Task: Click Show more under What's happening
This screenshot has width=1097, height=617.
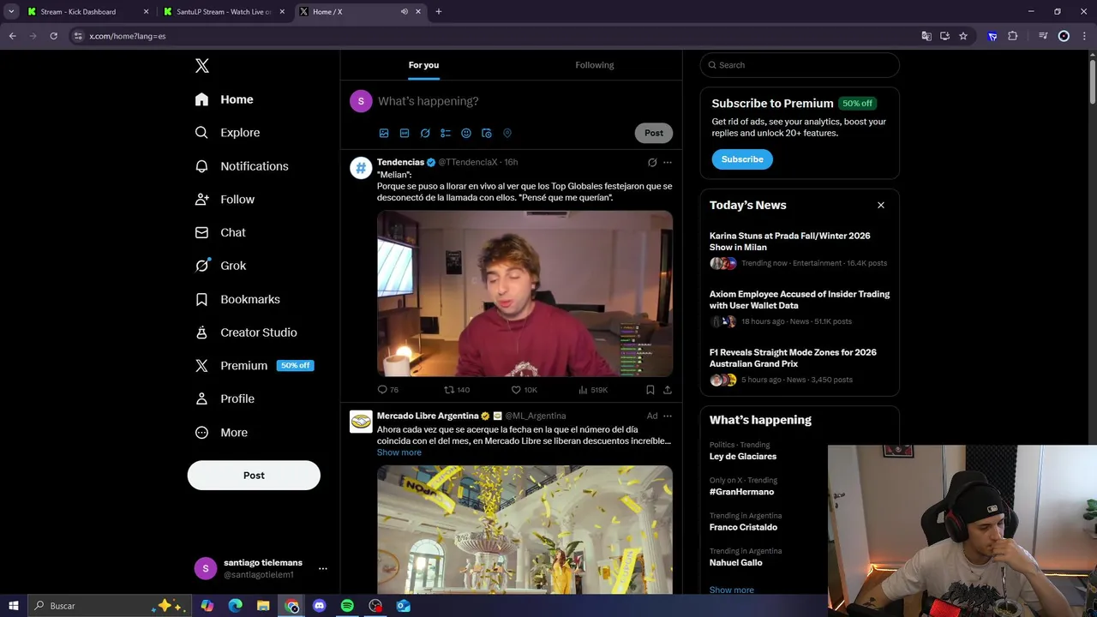Action: [x=732, y=590]
